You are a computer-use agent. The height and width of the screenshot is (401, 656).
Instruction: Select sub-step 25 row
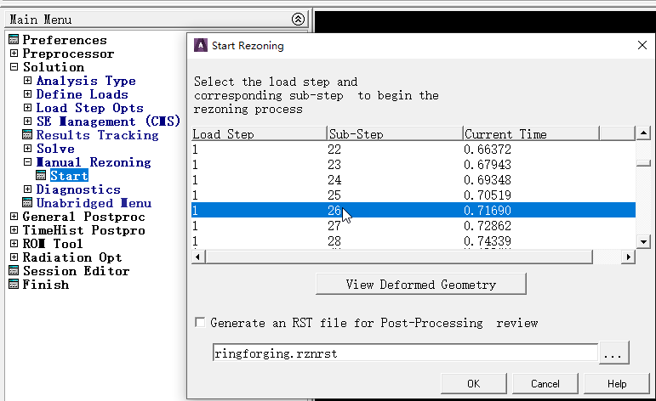pos(414,195)
